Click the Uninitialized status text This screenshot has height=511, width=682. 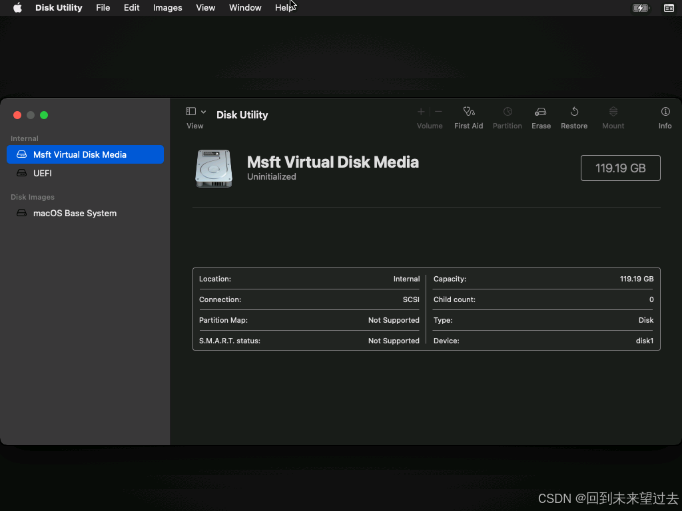tap(272, 177)
